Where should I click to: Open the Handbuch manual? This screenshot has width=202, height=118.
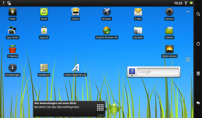[44, 68]
